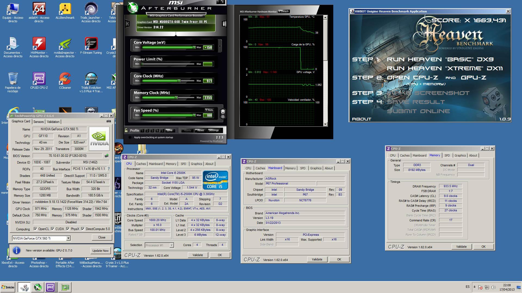Click the User Define fan gear icon

(x=223, y=113)
